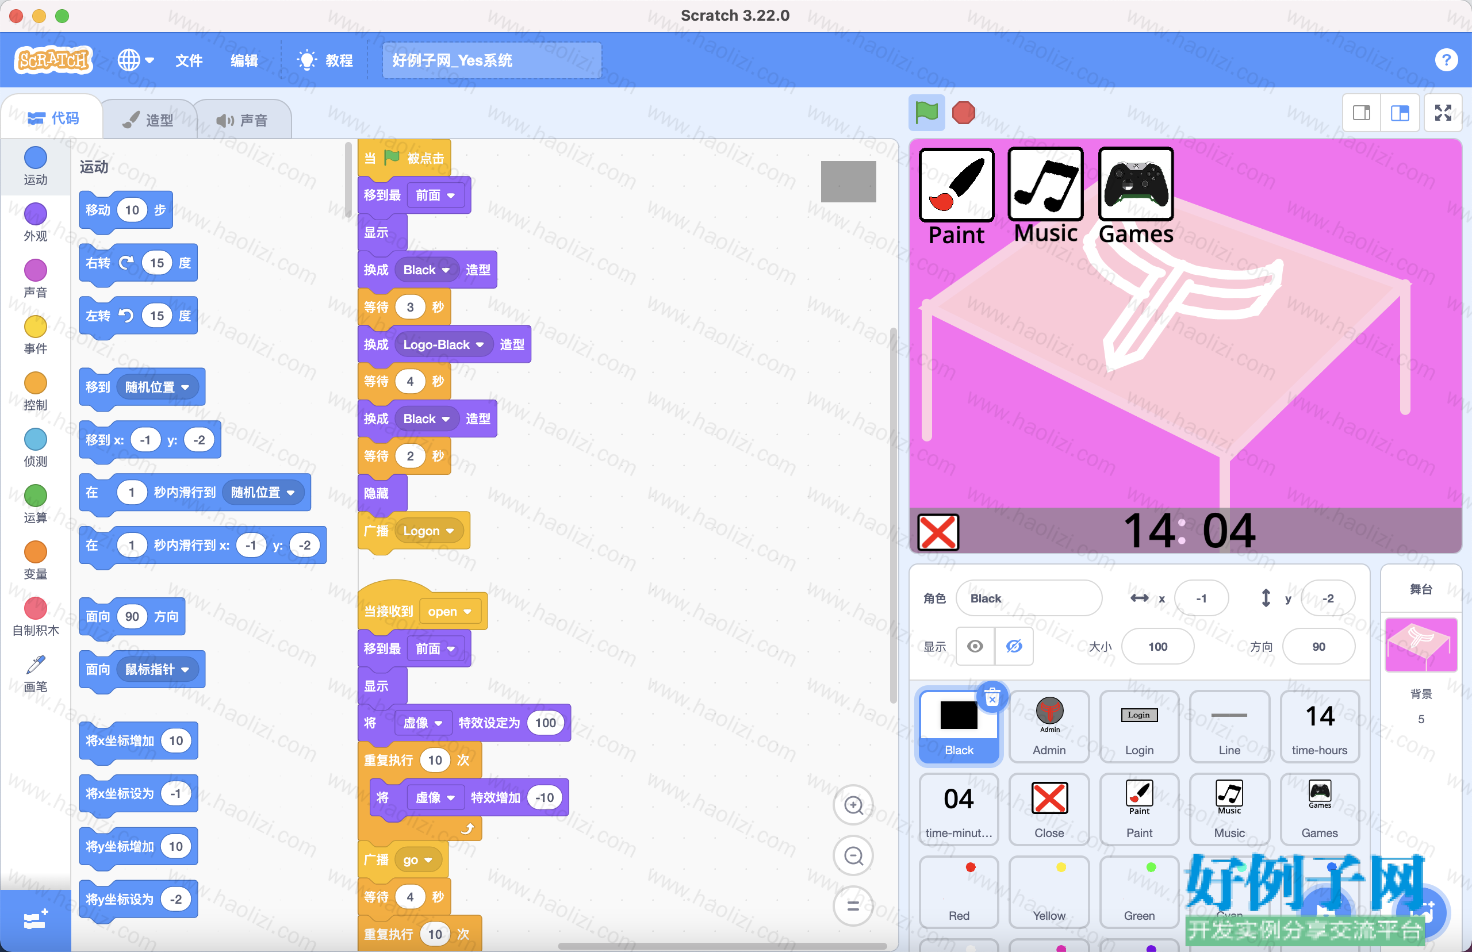Open the 编辑 menu
This screenshot has width=1472, height=952.
[244, 60]
